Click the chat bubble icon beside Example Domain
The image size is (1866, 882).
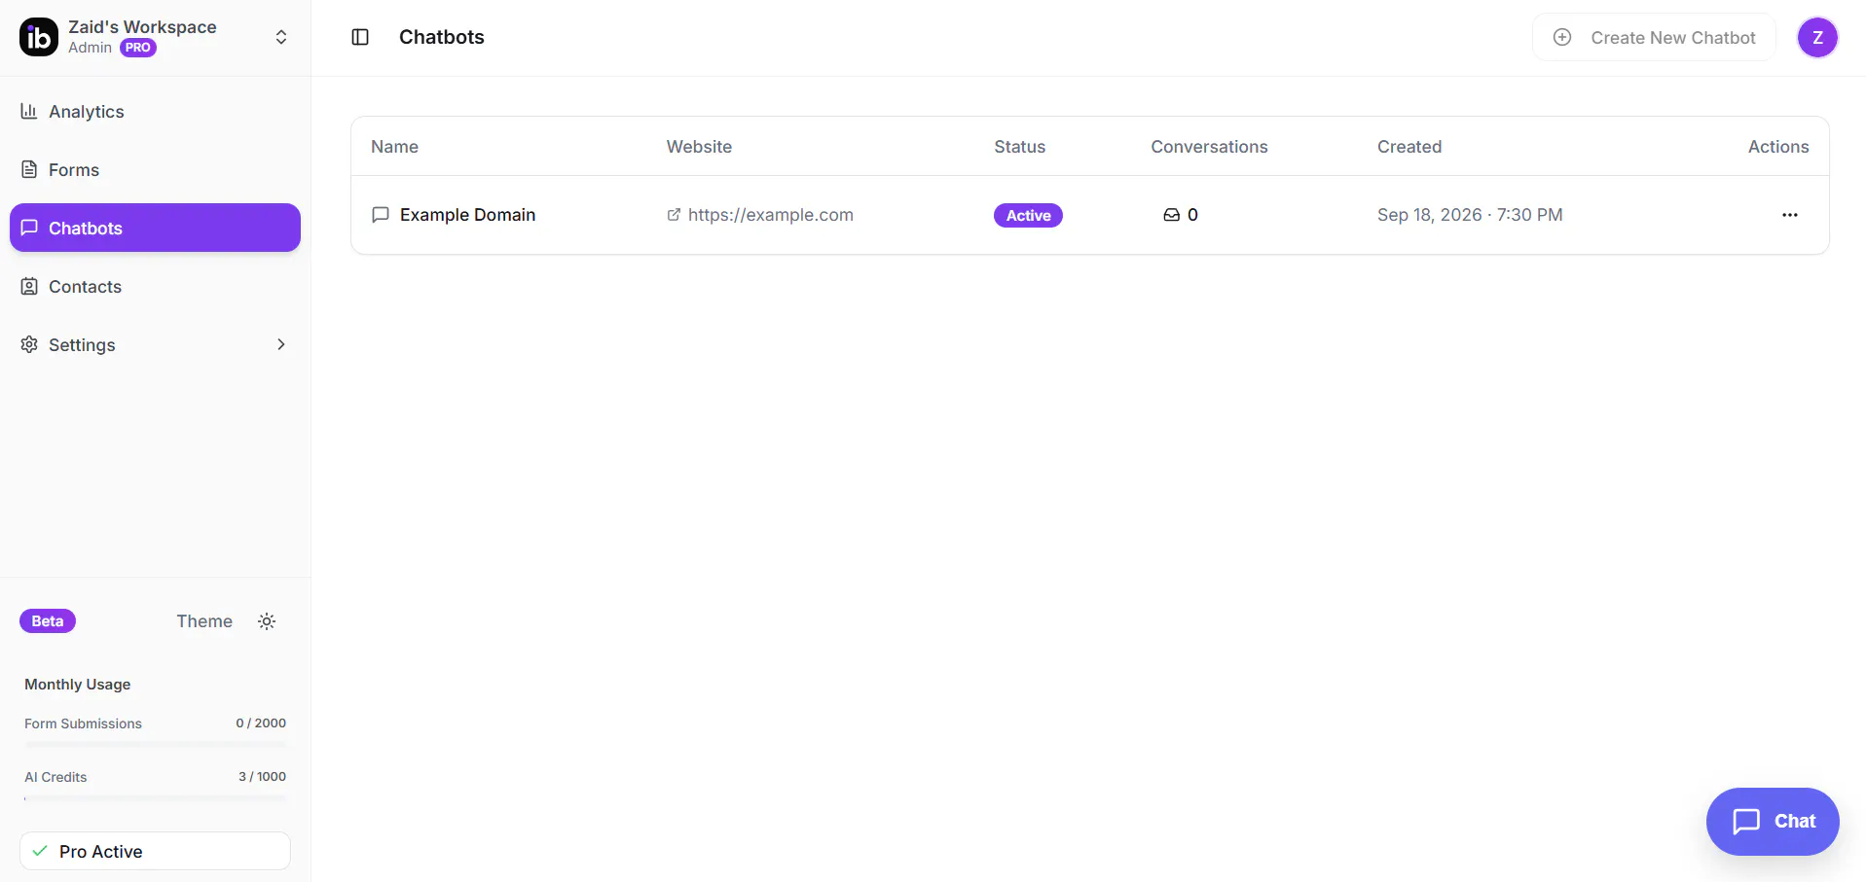coord(381,215)
